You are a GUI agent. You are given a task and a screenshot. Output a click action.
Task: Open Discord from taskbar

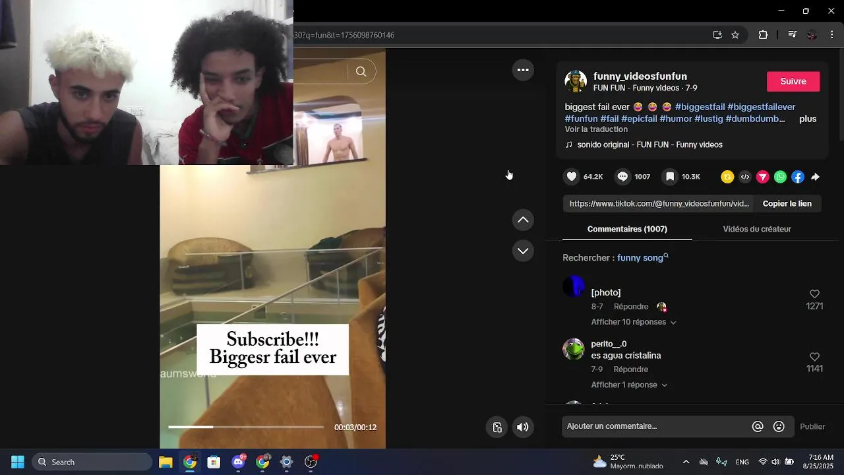pos(239,462)
